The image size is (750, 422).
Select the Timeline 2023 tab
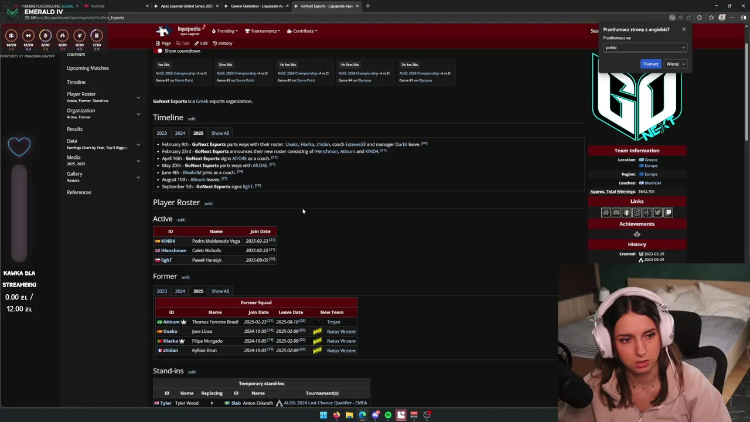162,133
